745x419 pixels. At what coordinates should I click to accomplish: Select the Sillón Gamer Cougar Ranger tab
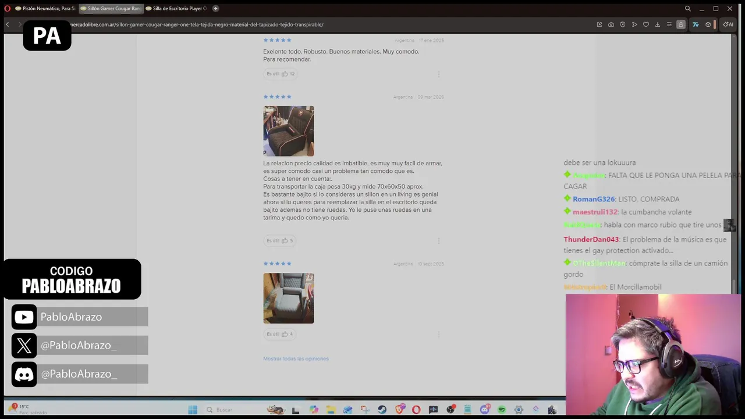111,8
